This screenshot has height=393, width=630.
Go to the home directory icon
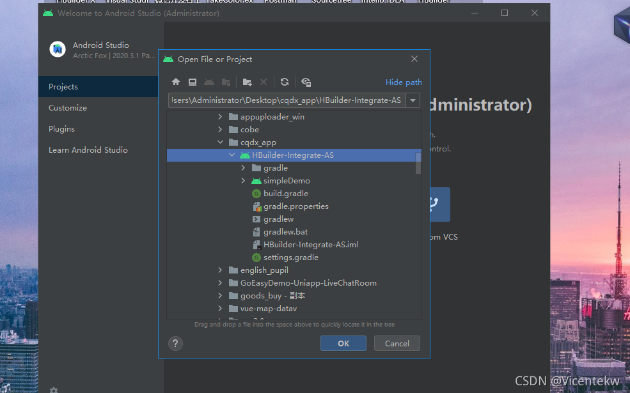(x=176, y=82)
